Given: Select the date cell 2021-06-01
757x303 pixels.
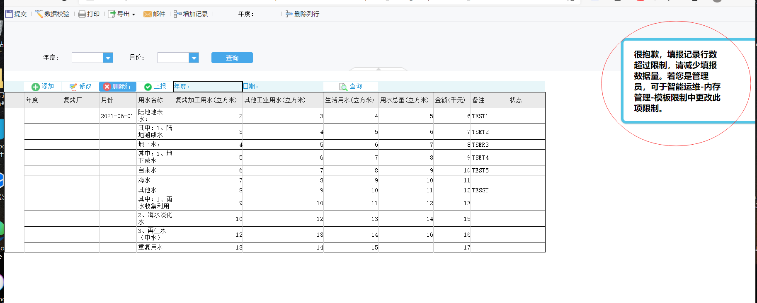Looking at the screenshot, I should (x=118, y=116).
